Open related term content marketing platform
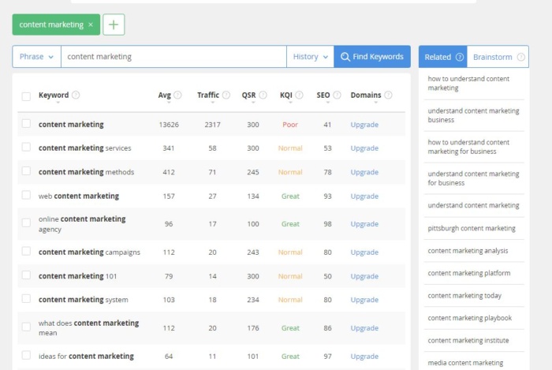The image size is (552, 370). coord(469,273)
